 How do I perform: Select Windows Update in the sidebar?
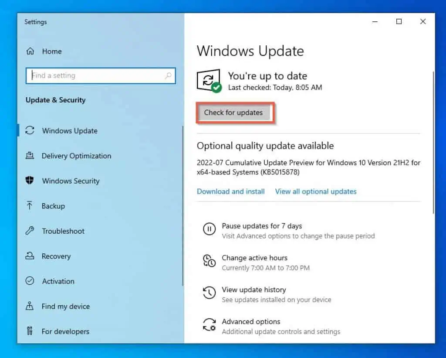pos(70,131)
